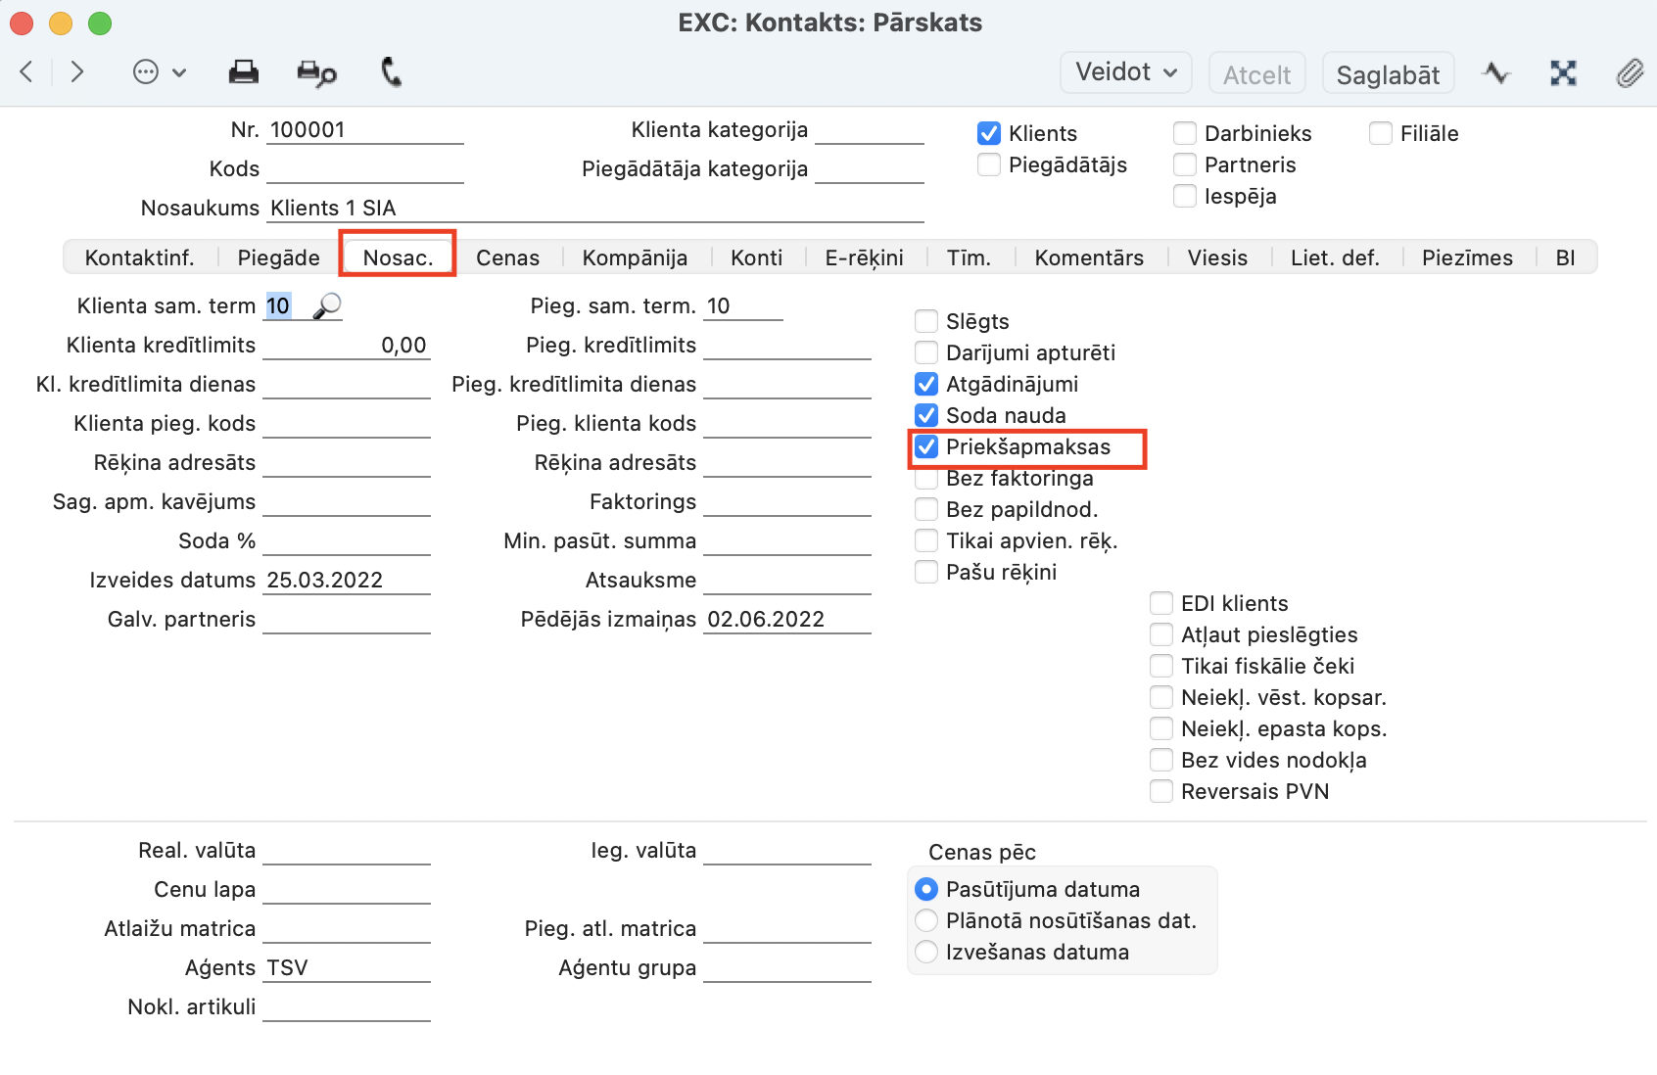Click the Atcelt button
This screenshot has height=1075, width=1657.
pos(1256,74)
